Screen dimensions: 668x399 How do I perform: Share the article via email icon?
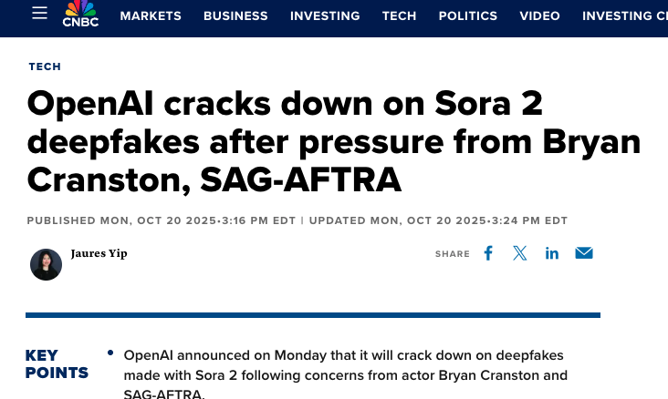584,253
